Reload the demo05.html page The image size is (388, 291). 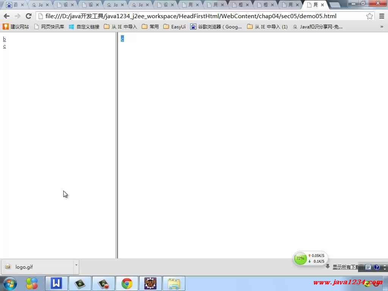click(x=28, y=16)
